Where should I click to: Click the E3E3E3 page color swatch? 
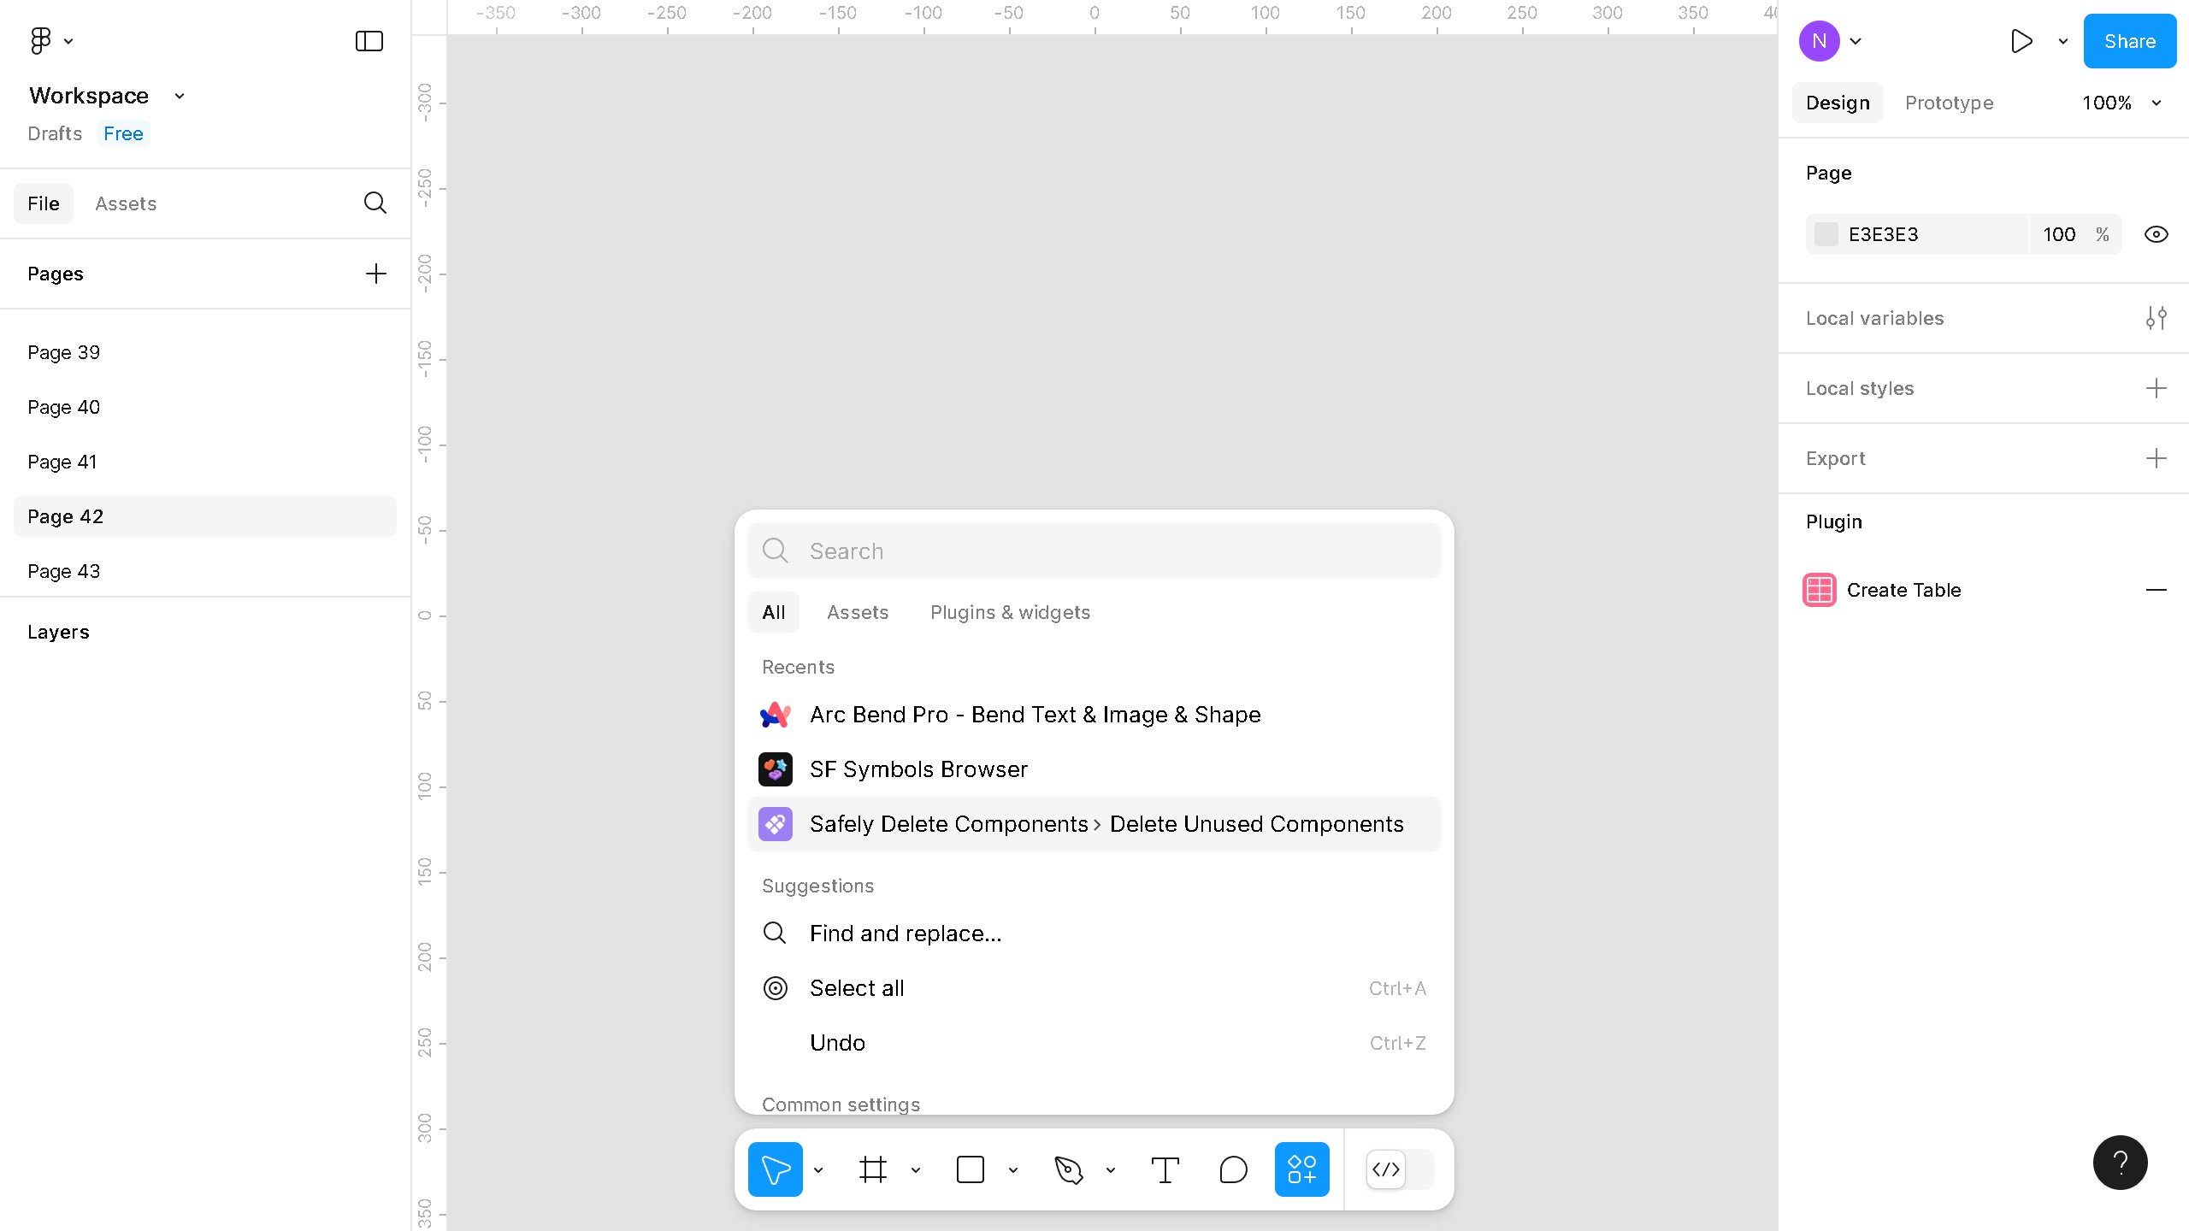tap(1826, 234)
